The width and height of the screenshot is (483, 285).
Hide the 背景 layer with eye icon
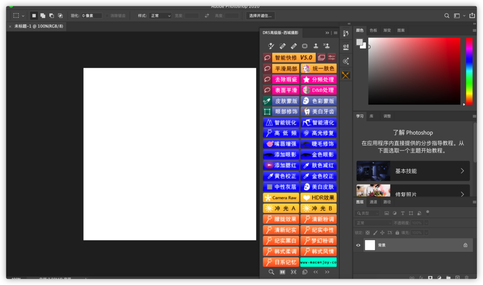coord(358,245)
